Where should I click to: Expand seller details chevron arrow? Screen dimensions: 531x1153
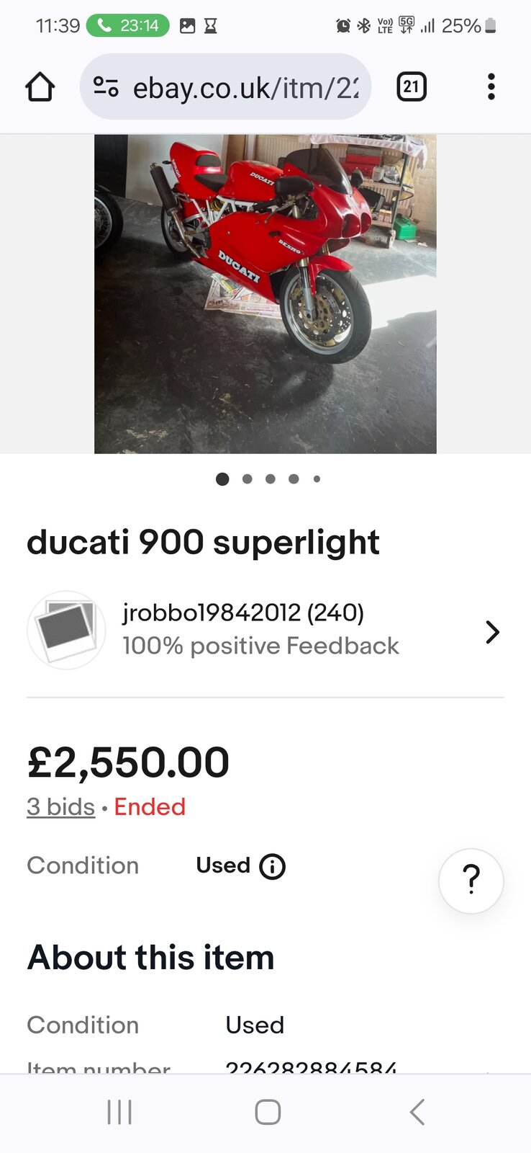pos(492,632)
